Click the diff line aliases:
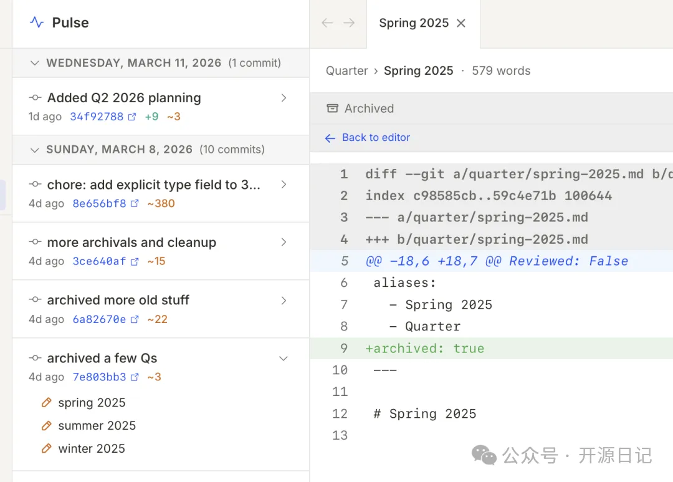 492,283
